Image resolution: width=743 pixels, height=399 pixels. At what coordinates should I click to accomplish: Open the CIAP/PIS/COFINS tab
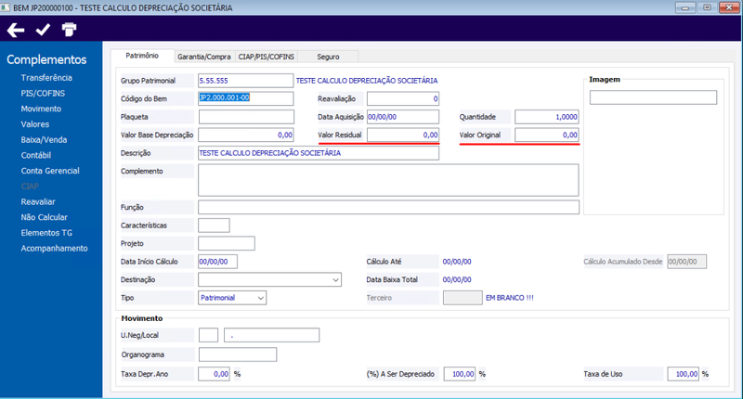[x=267, y=57]
